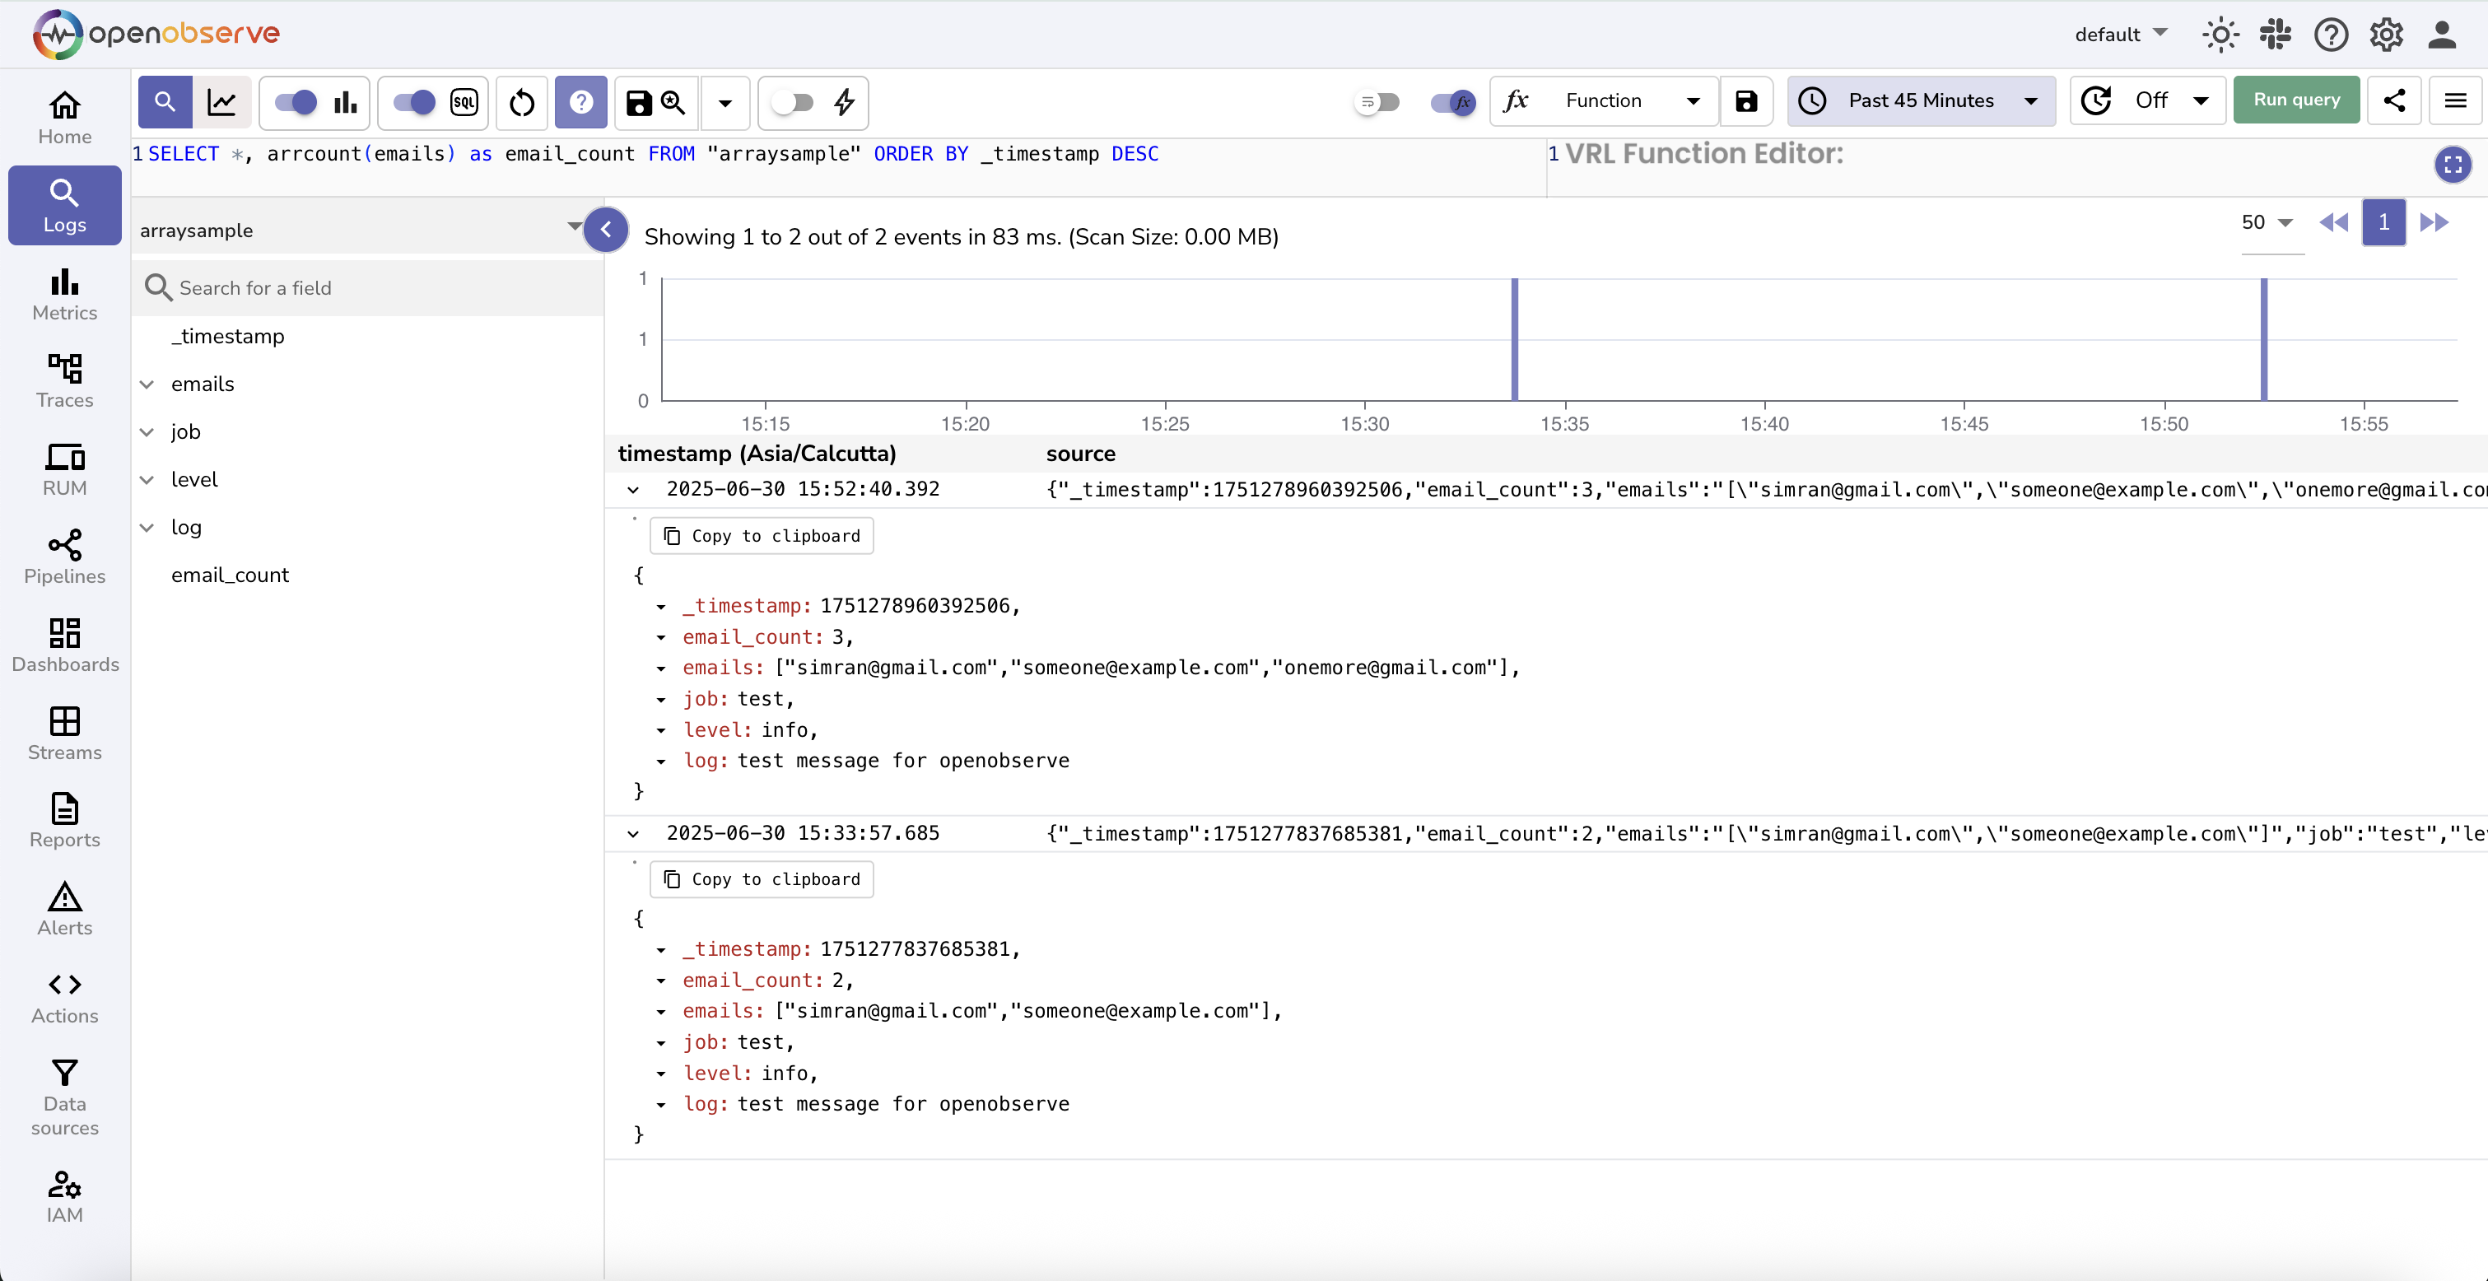Image resolution: width=2488 pixels, height=1281 pixels.
Task: Go to Dashboards in the left navigation
Action: pos(65,645)
